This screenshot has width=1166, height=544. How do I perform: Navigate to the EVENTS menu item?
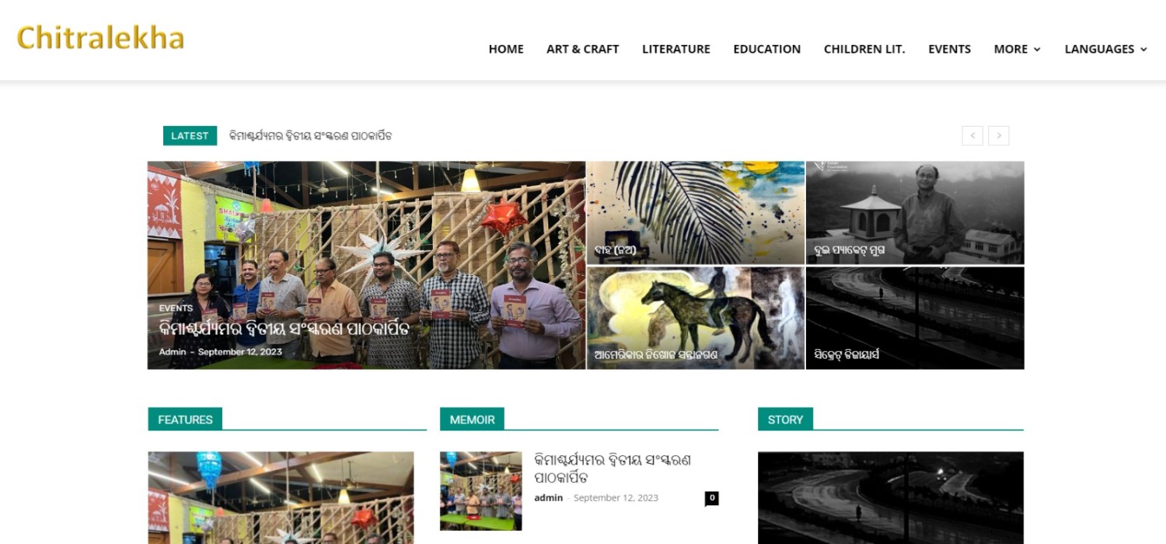point(949,49)
